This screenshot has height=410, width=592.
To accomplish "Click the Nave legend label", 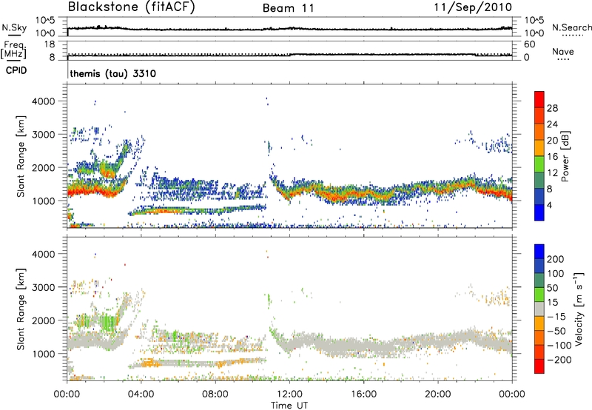I will (x=563, y=51).
